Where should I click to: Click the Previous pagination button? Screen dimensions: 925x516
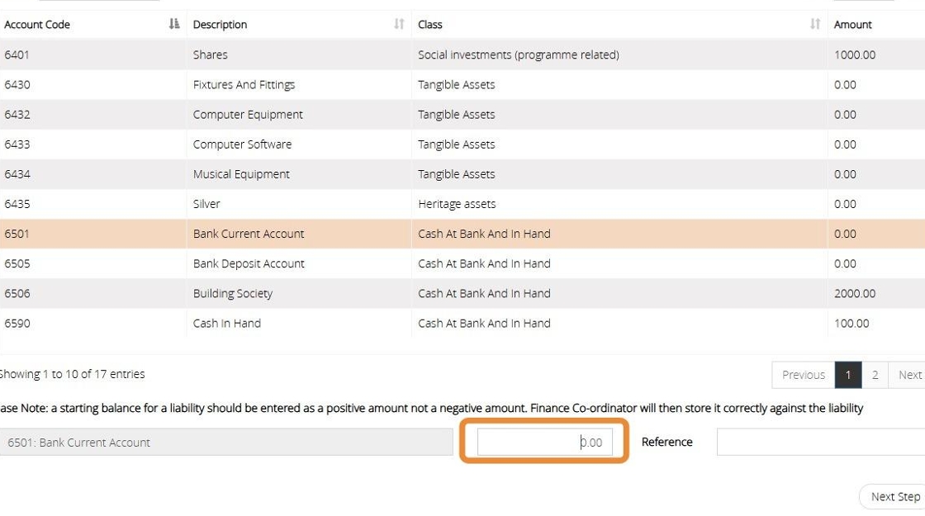[803, 375]
